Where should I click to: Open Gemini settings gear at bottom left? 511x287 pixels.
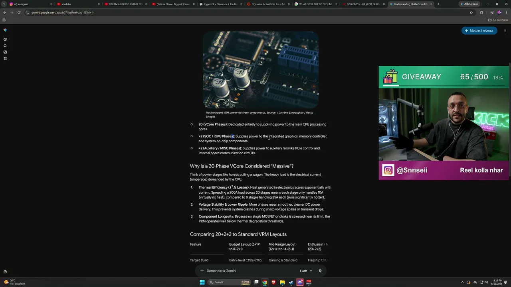click(5, 272)
